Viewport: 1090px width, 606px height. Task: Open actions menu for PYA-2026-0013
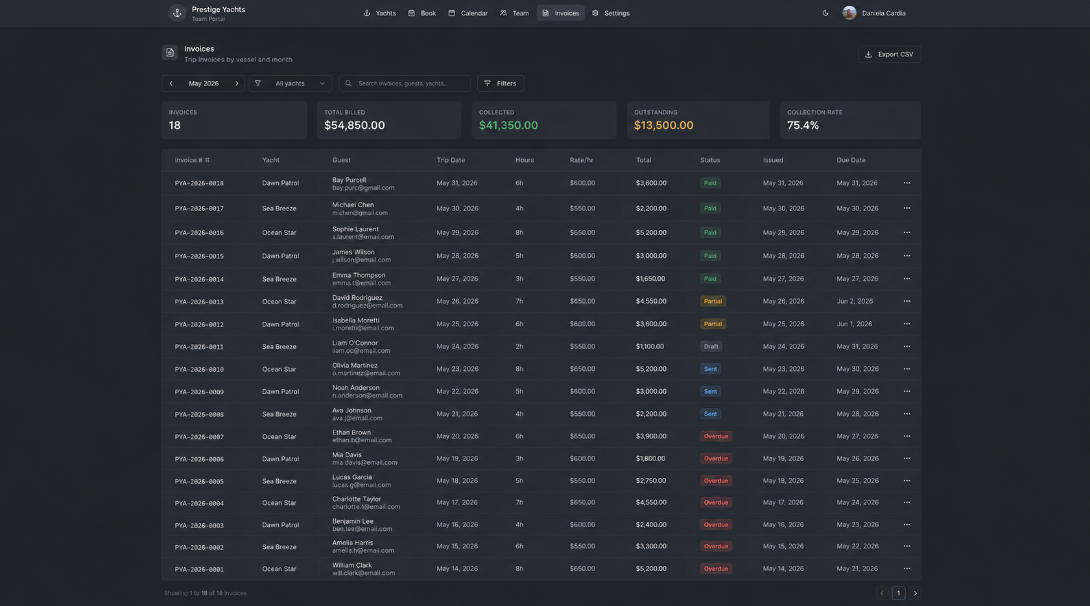(906, 301)
